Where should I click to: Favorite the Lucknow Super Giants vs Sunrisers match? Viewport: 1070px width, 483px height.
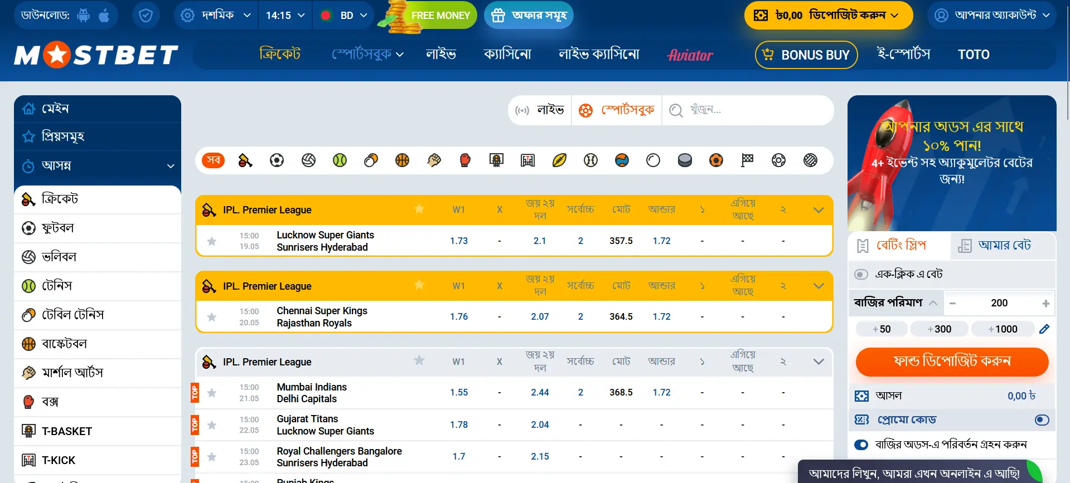coord(212,241)
